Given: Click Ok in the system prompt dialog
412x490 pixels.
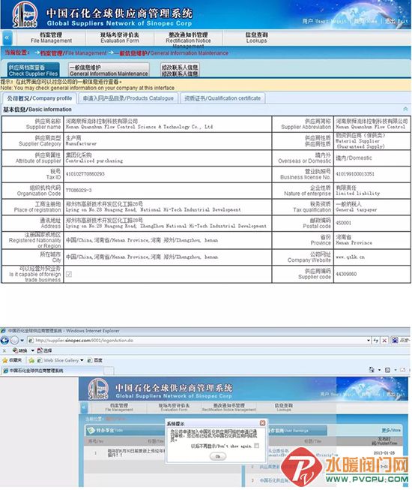Looking at the screenshot, I should (218, 456).
